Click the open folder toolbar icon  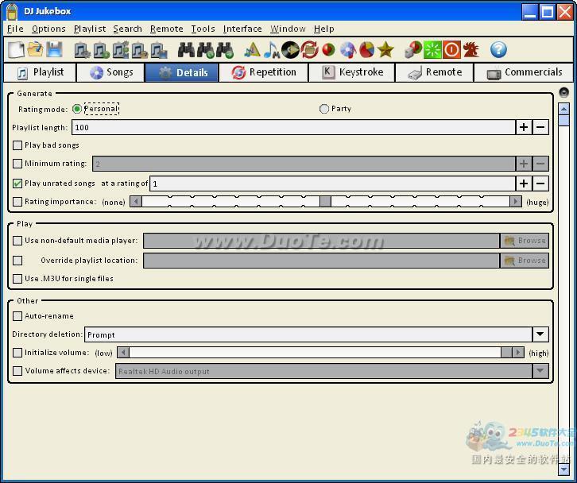coord(35,50)
